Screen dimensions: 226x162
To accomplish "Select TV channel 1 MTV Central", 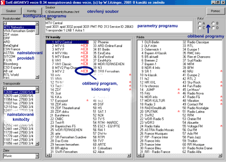I will 67,42.
